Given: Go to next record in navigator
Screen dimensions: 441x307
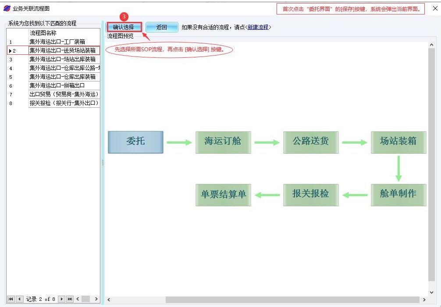Looking at the screenshot, I should point(61,299).
